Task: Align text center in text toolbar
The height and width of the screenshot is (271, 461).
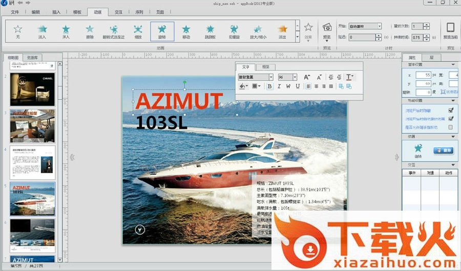Action: click(317, 86)
